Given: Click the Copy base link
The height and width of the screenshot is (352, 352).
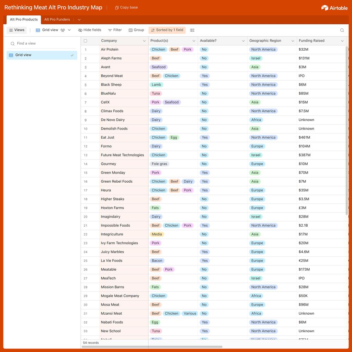Looking at the screenshot, I should coord(126,7).
